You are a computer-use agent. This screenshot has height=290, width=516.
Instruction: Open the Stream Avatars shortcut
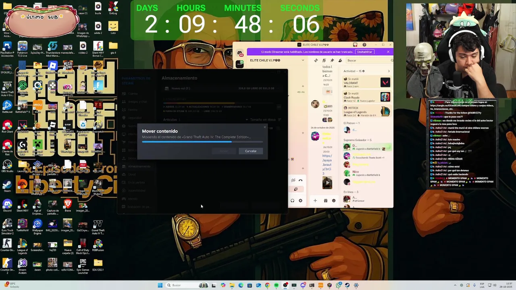pyautogui.click(x=23, y=266)
